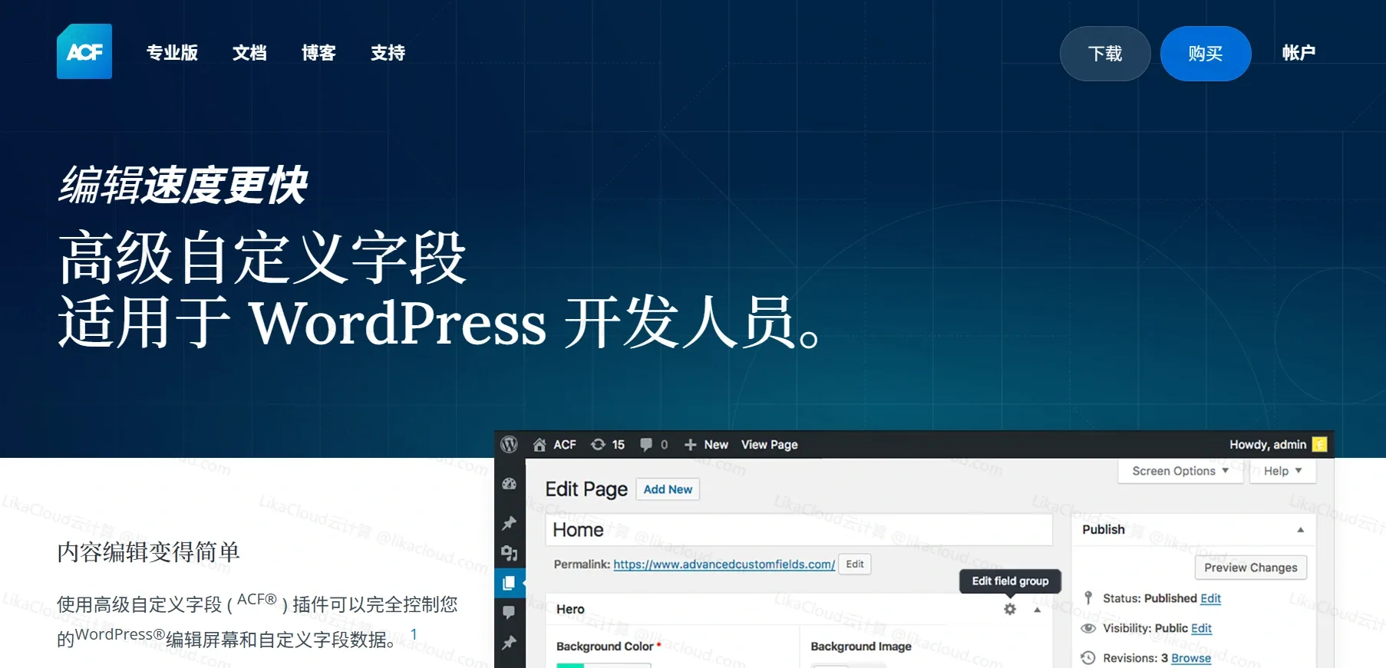Edit the Published status link
Image resolution: width=1386 pixels, height=668 pixels.
click(x=1210, y=598)
